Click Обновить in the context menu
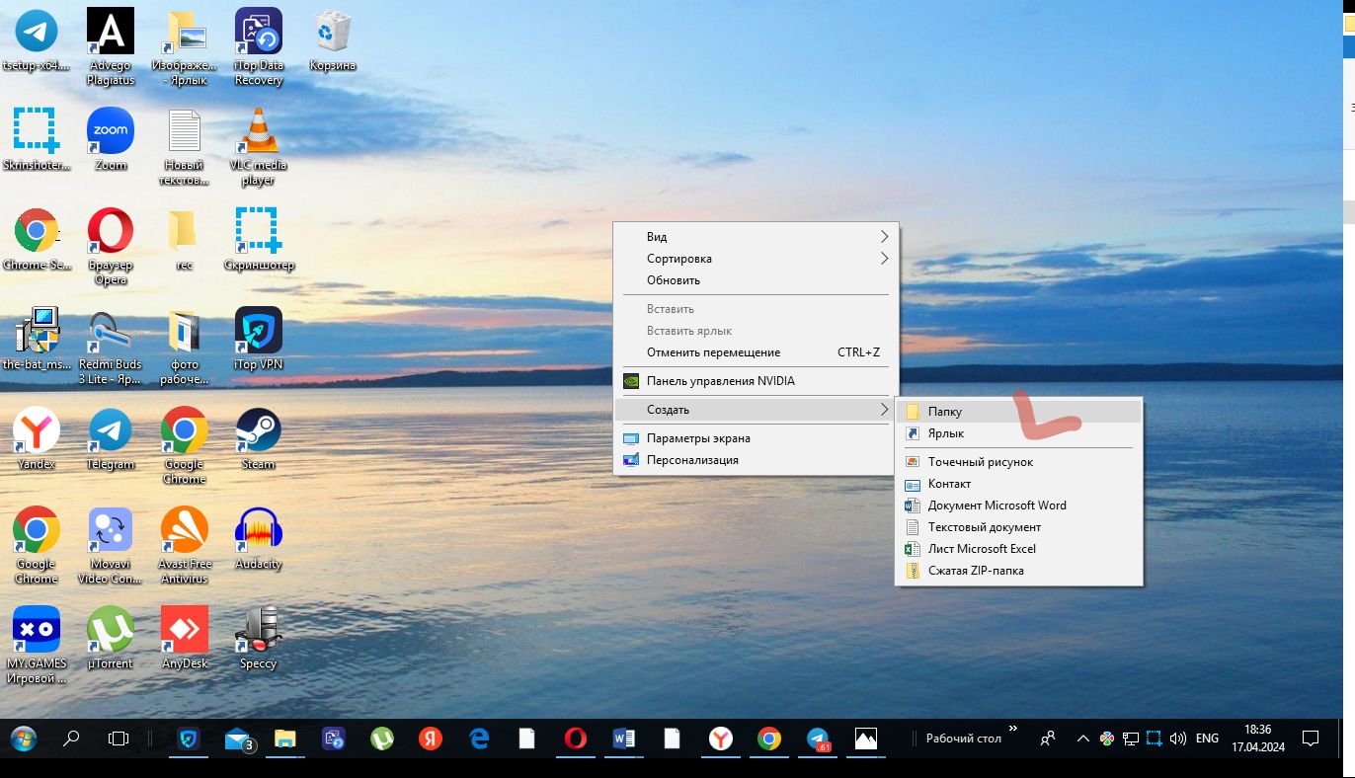Screen dimensions: 1355x778 point(674,280)
